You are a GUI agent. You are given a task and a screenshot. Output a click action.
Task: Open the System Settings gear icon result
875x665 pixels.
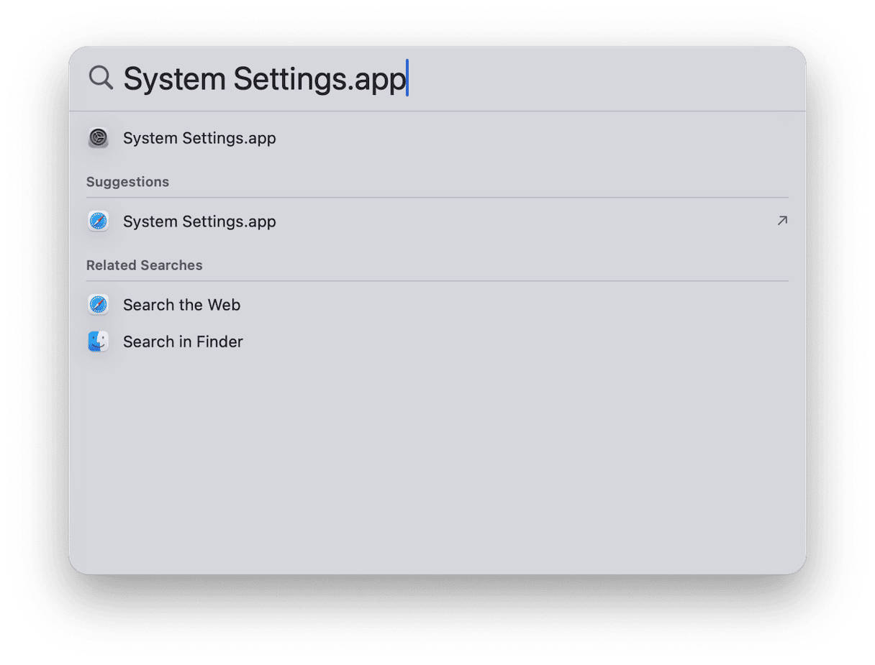(x=99, y=138)
